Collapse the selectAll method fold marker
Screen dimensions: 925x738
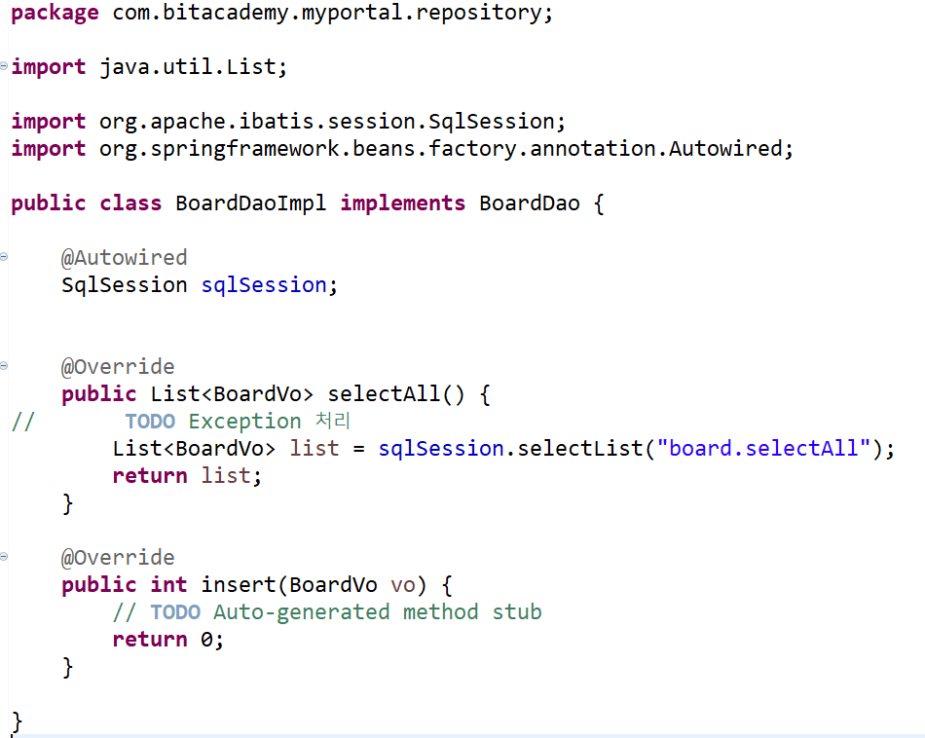coord(4,366)
